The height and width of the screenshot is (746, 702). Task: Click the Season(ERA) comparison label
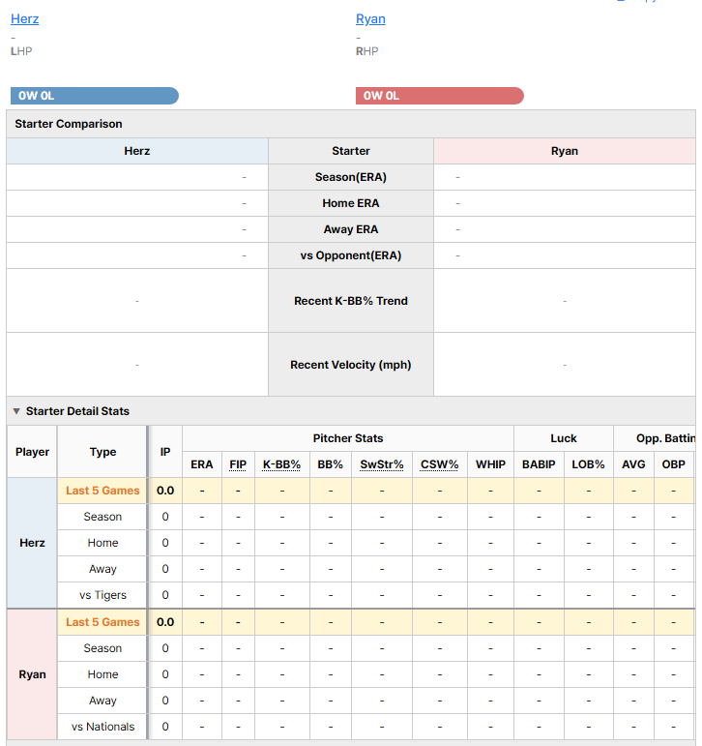pyautogui.click(x=351, y=177)
